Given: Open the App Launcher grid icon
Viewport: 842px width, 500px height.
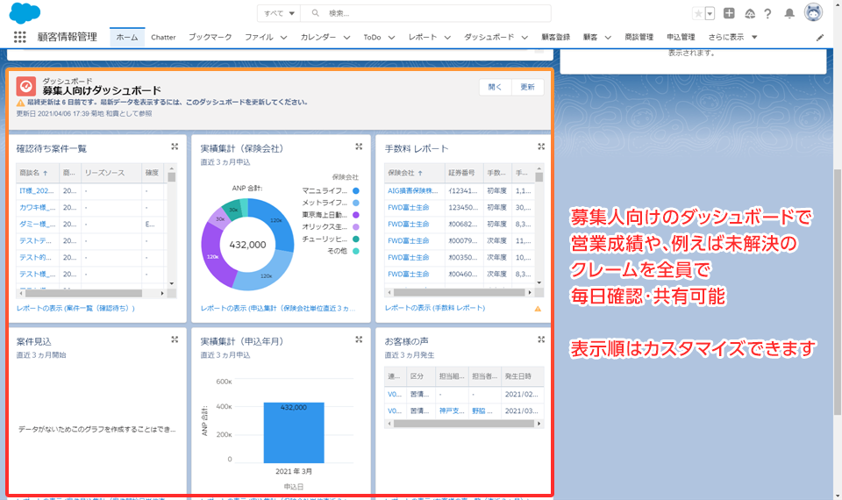Looking at the screenshot, I should [x=19, y=38].
